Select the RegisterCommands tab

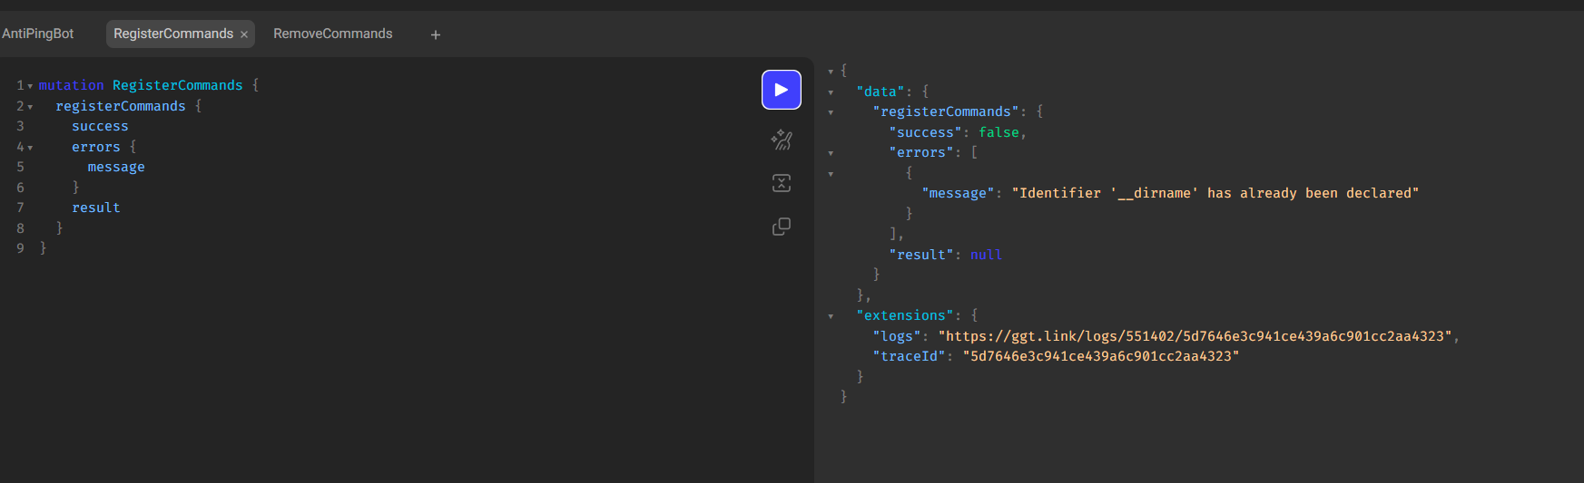[x=173, y=34]
